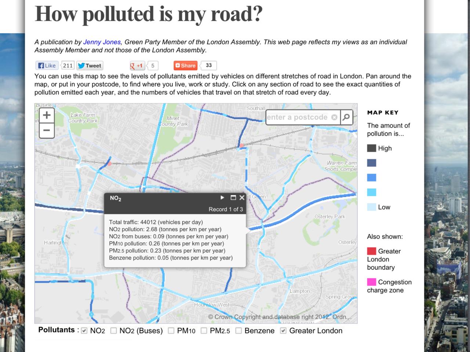Show next record in NO2 popup
This screenshot has height=352, width=470.
coord(222,198)
